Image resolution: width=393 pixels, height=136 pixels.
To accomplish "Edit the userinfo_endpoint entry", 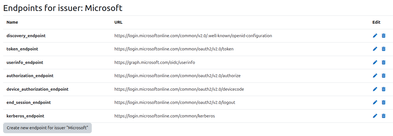I will click(375, 62).
